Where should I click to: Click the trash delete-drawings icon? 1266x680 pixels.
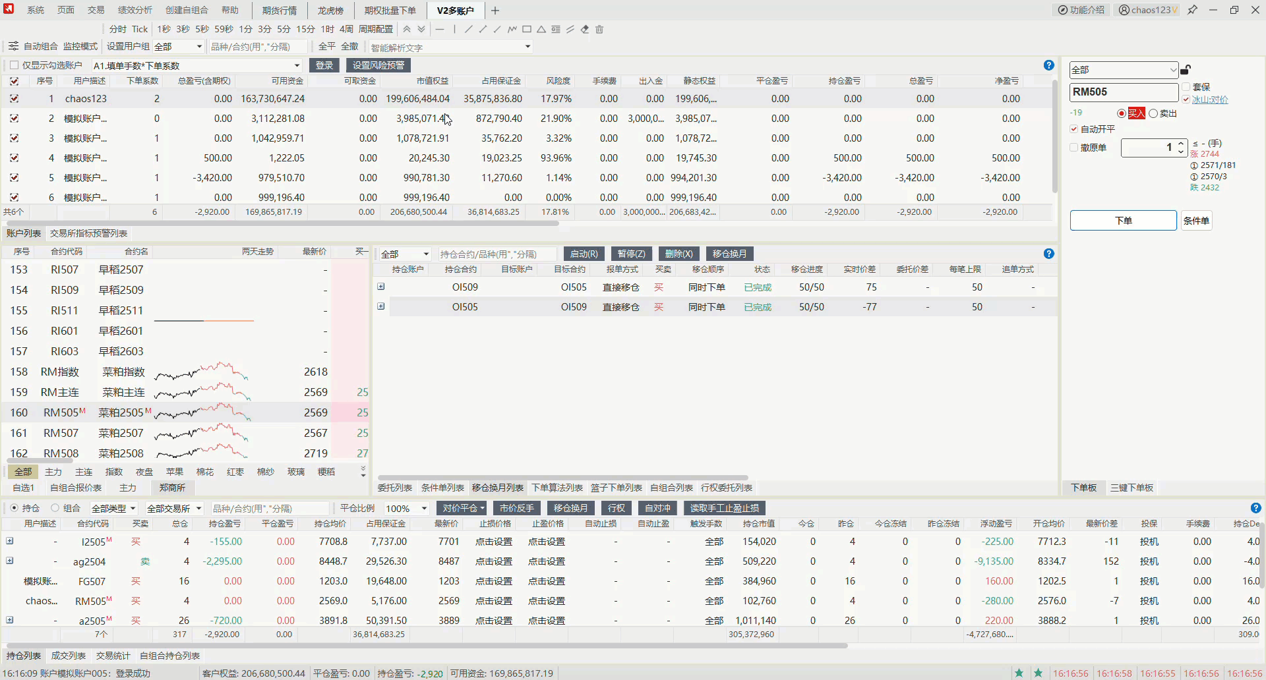pos(599,29)
